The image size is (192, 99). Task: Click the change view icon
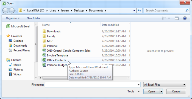(164, 18)
